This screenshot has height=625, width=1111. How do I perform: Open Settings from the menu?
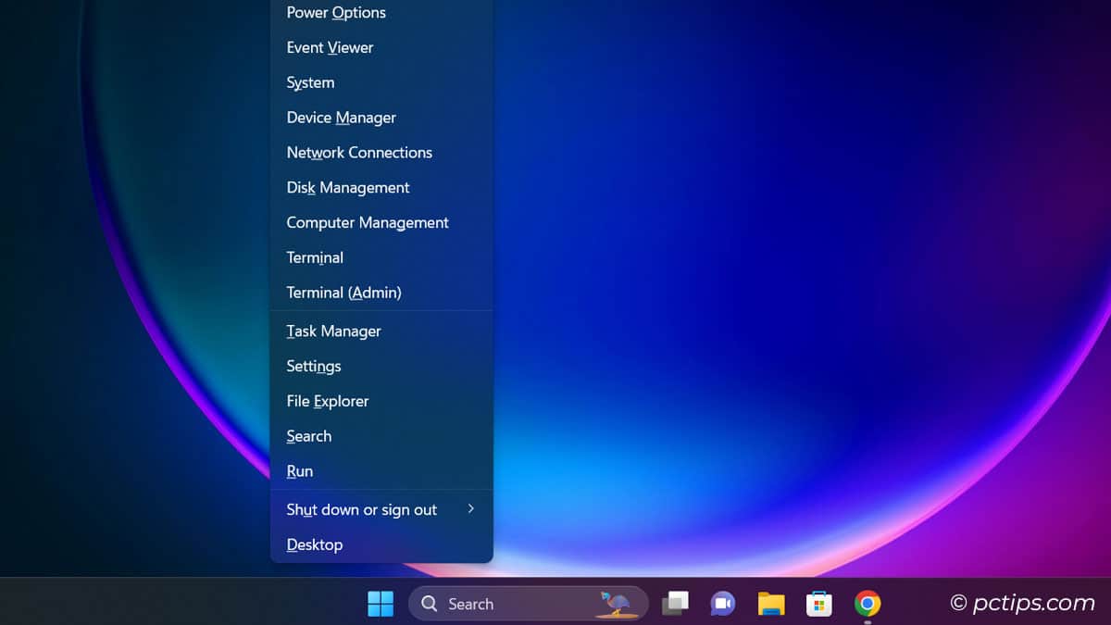[313, 366]
